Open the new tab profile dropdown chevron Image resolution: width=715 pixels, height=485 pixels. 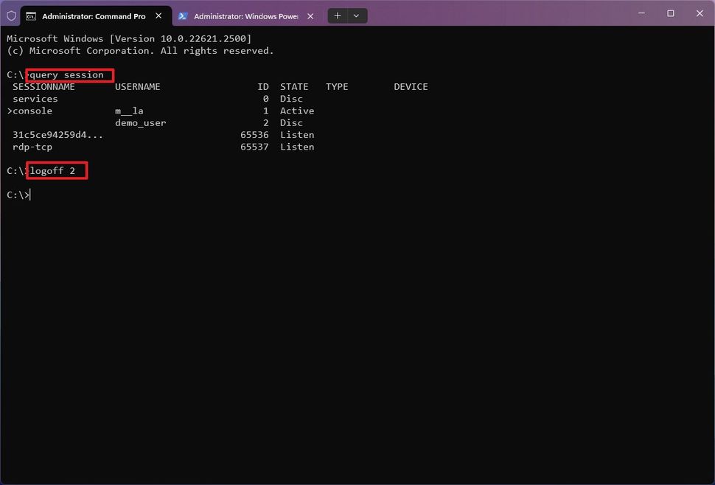pos(356,15)
